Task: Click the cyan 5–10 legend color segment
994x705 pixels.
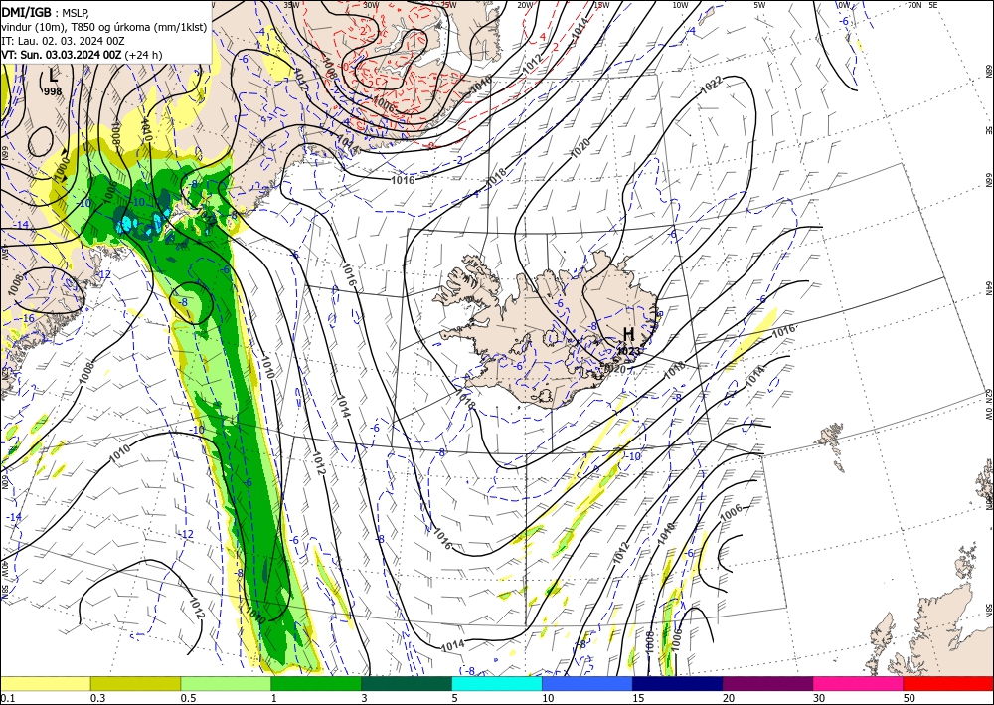Action: pos(497,683)
